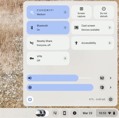Viewport: 119px width, 118px height.
Task: Click battery status 97% - 4:49 left
Action: pos(97,99)
